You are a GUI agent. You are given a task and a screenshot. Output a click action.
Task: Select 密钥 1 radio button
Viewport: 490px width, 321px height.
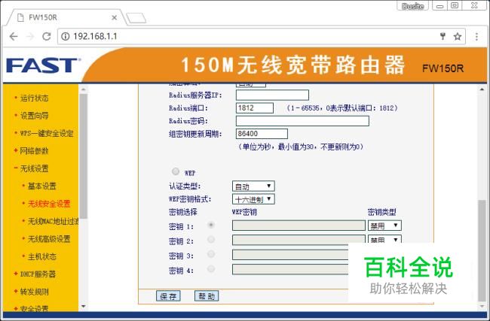point(211,225)
